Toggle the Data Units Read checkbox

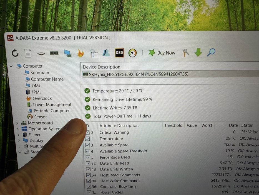point(88,163)
